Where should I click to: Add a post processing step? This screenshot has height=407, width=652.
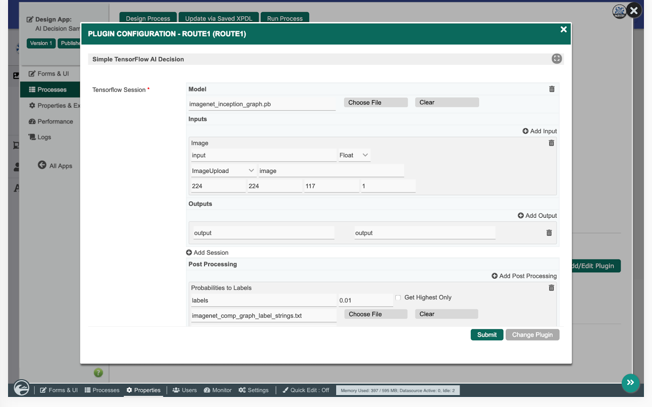[524, 276]
